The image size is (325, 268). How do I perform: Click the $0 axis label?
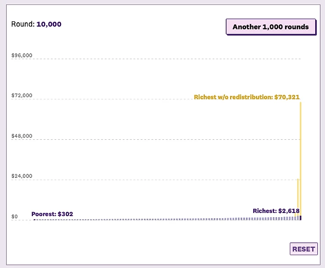tap(15, 217)
